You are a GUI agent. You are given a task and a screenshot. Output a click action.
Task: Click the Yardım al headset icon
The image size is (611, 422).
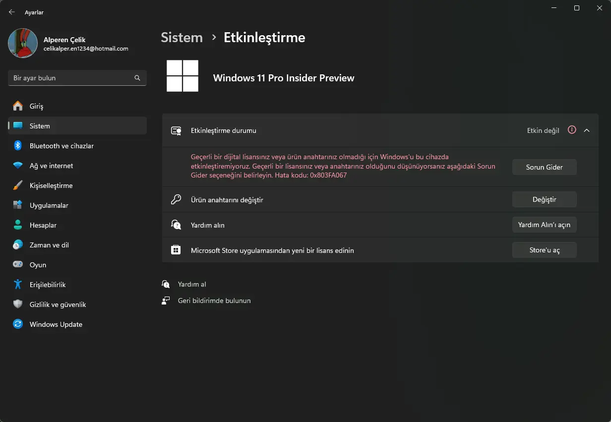pyautogui.click(x=166, y=284)
